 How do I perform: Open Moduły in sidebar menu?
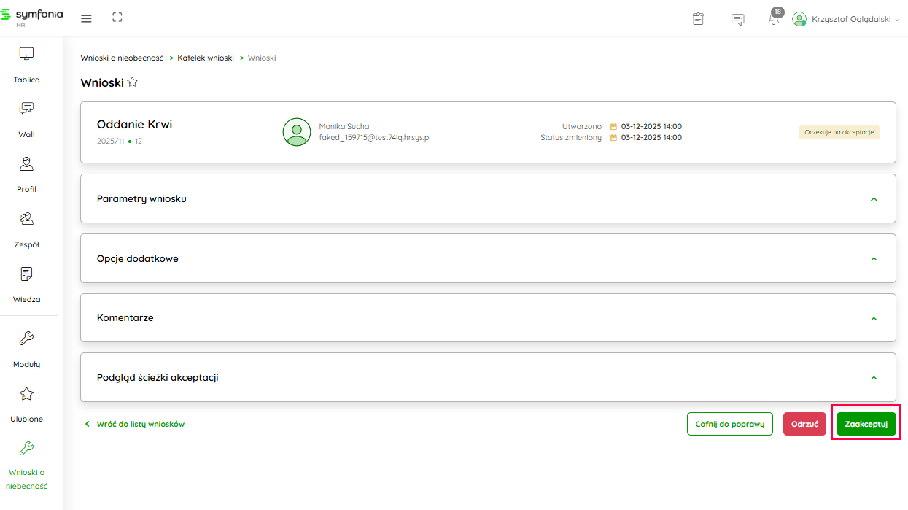(x=27, y=348)
